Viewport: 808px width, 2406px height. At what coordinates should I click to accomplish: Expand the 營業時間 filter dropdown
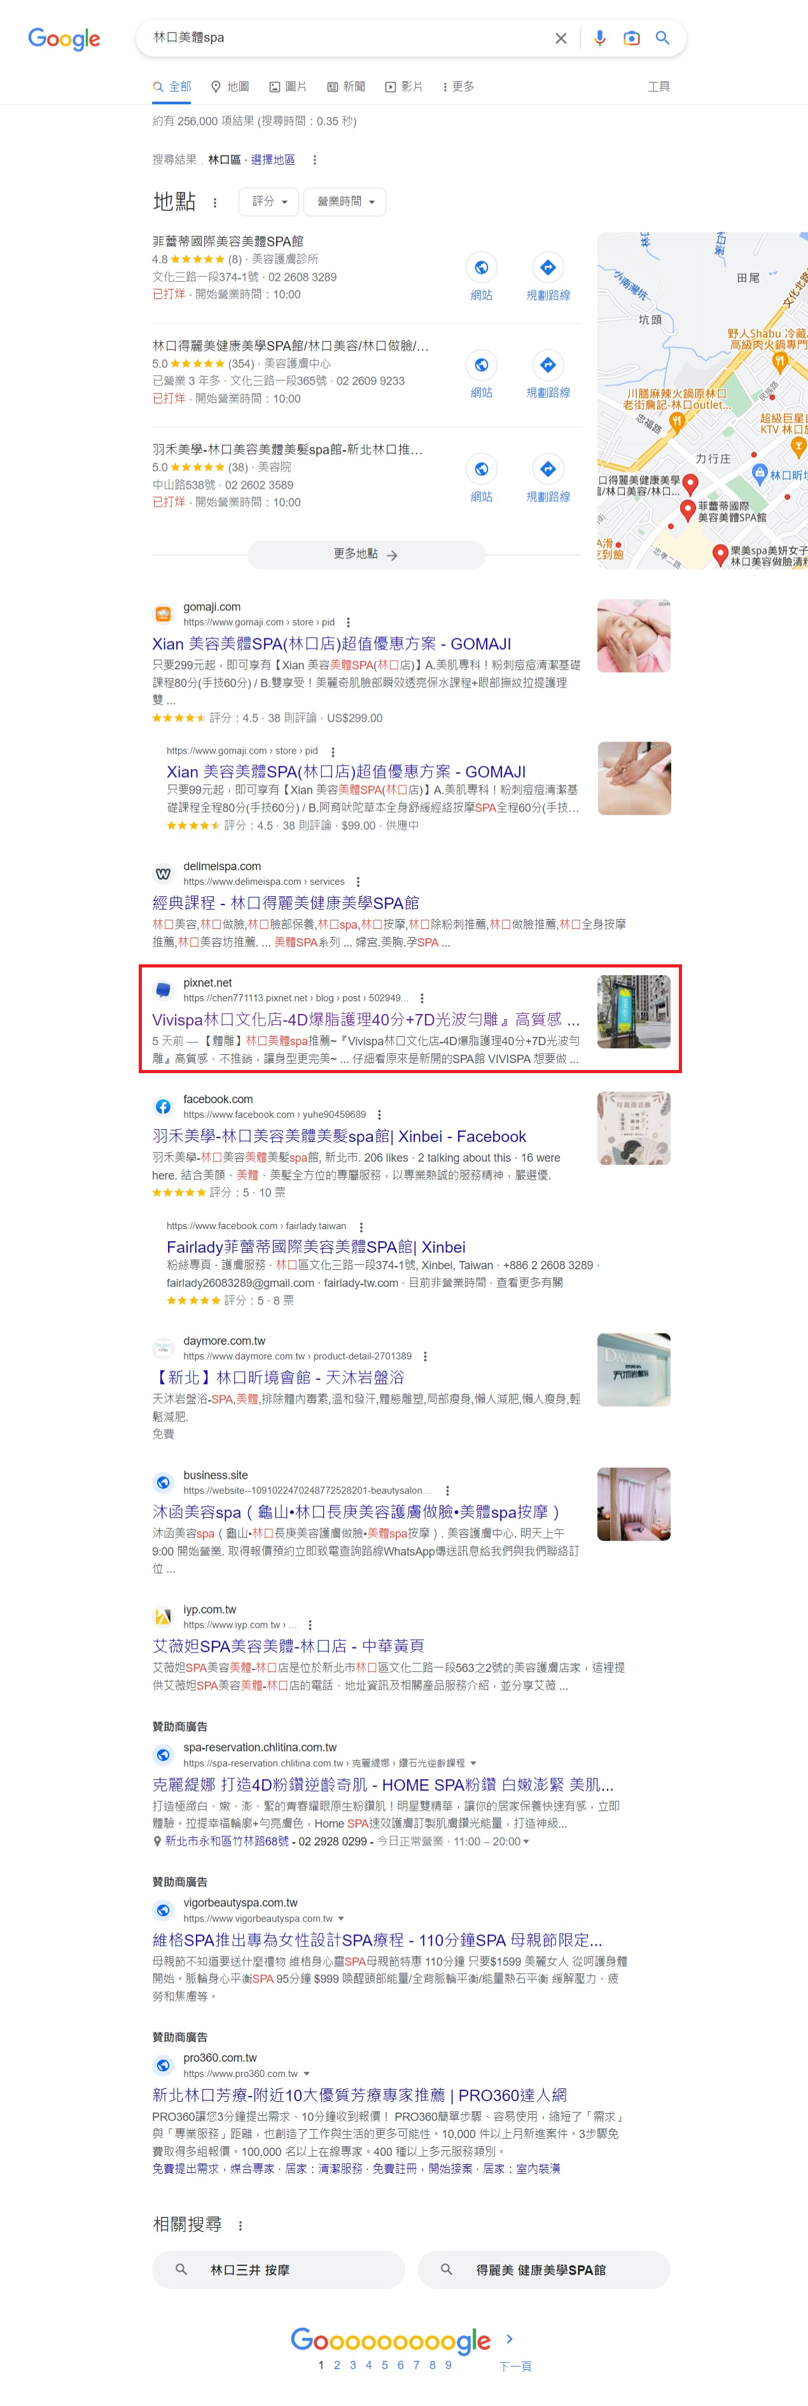[x=345, y=202]
